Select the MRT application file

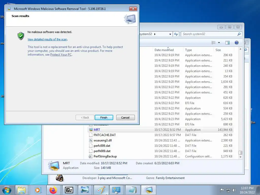160,130
